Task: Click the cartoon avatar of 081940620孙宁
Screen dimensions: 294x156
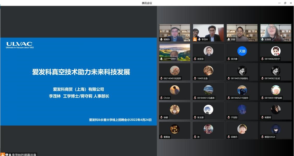Action: (x=276, y=51)
